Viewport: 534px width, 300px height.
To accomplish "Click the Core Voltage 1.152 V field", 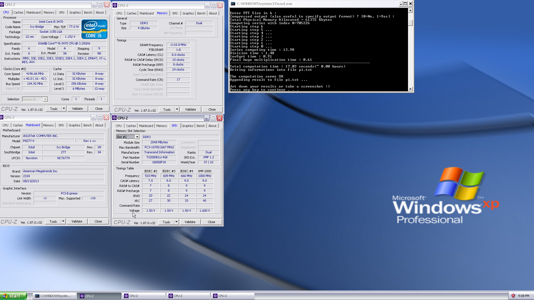I will (70, 37).
